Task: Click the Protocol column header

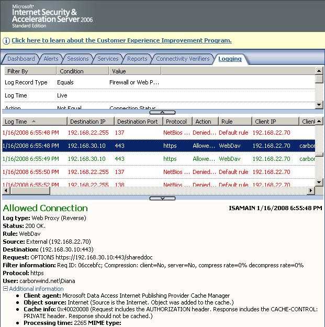Action: [x=176, y=122]
